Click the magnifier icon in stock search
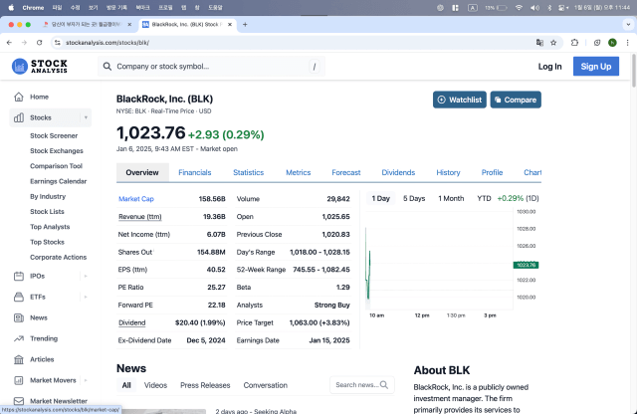637x414 pixels. (107, 67)
